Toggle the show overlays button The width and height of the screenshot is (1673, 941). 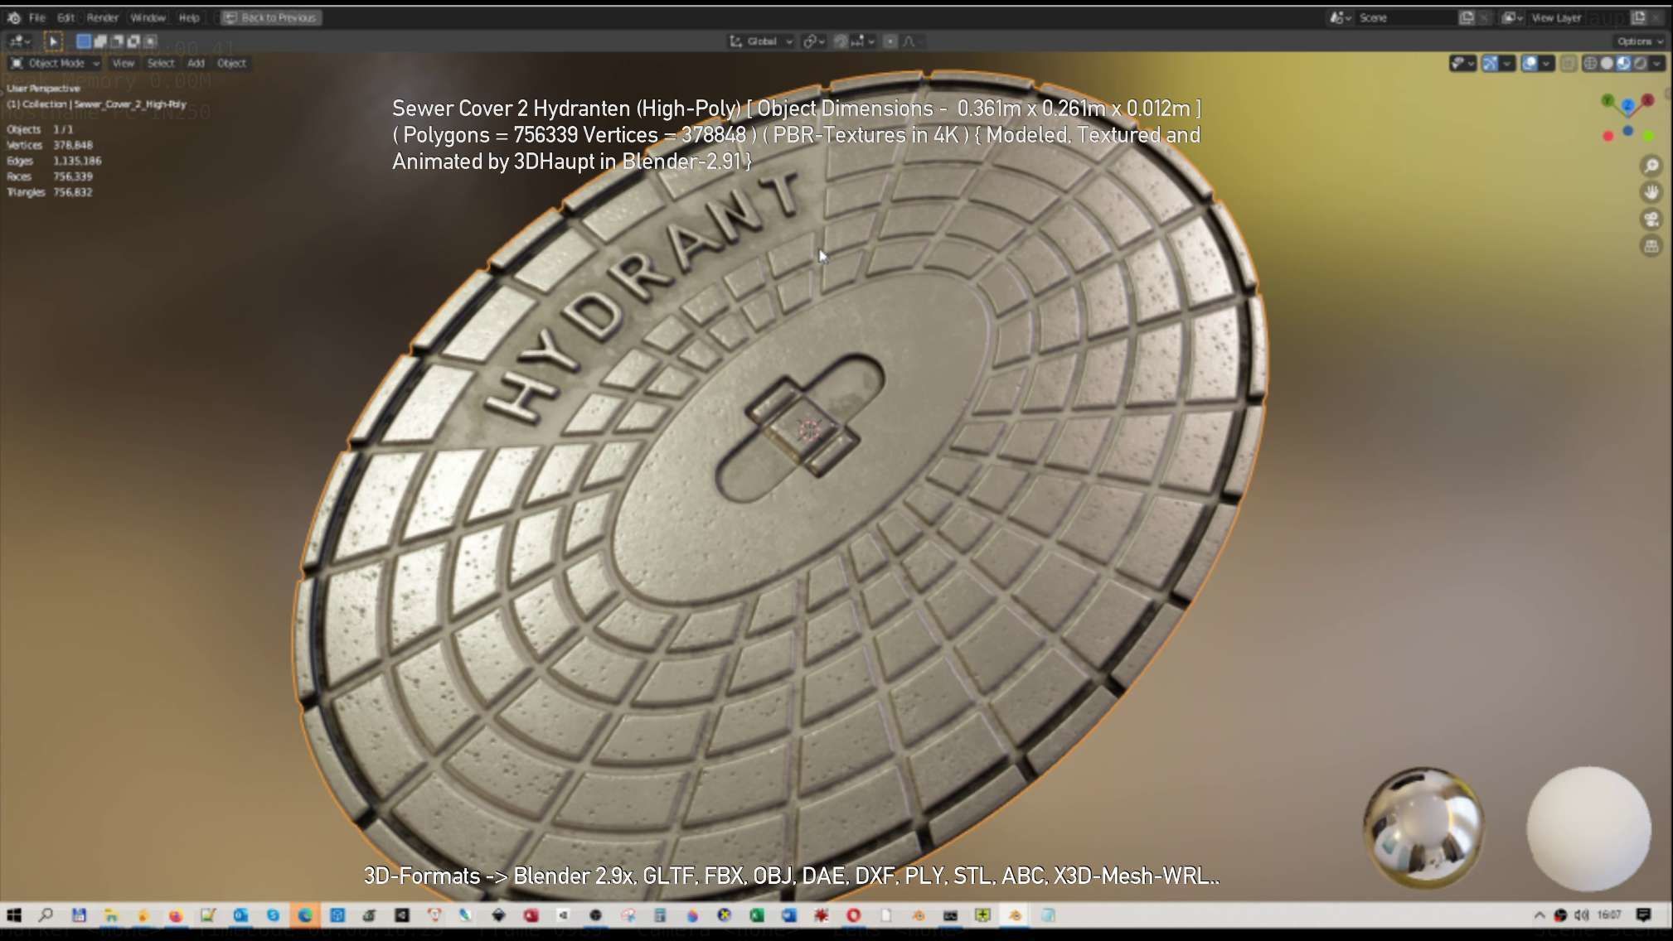click(1530, 63)
